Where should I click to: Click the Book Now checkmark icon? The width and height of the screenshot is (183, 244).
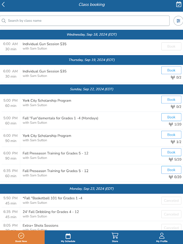click(x=21, y=235)
